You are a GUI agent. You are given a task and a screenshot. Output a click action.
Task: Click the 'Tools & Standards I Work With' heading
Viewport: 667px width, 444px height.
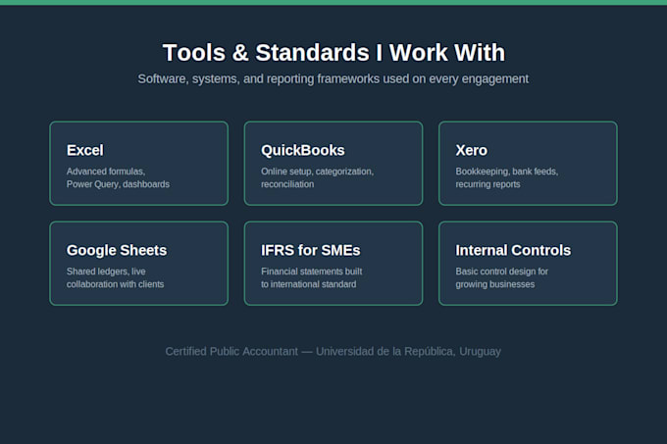pos(333,53)
